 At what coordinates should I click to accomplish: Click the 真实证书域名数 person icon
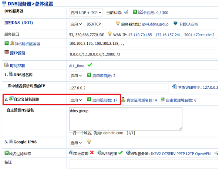[x=123, y=99]
